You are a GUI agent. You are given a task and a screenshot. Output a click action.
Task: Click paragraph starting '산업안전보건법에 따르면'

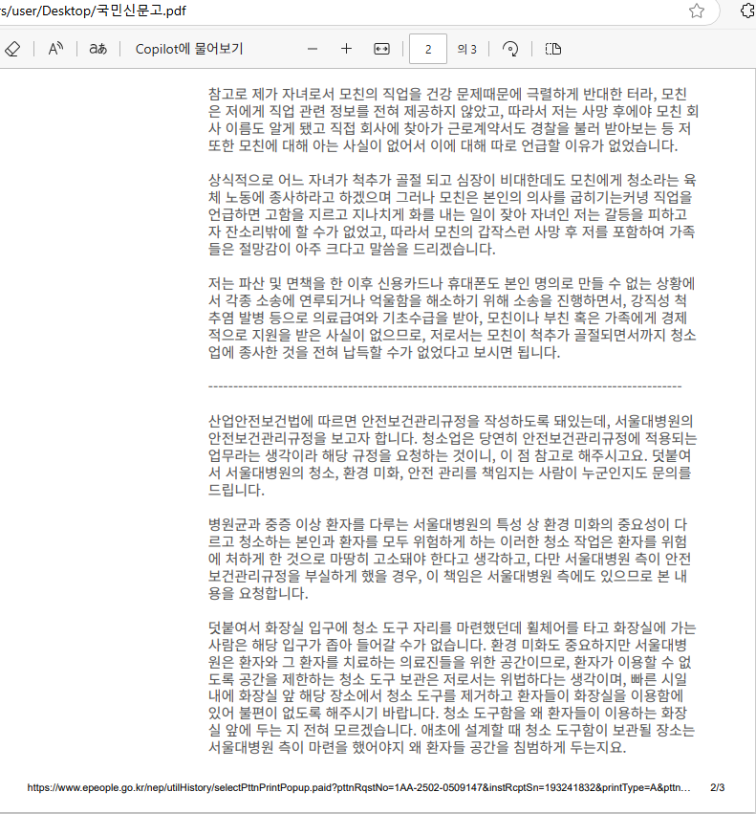click(x=452, y=455)
